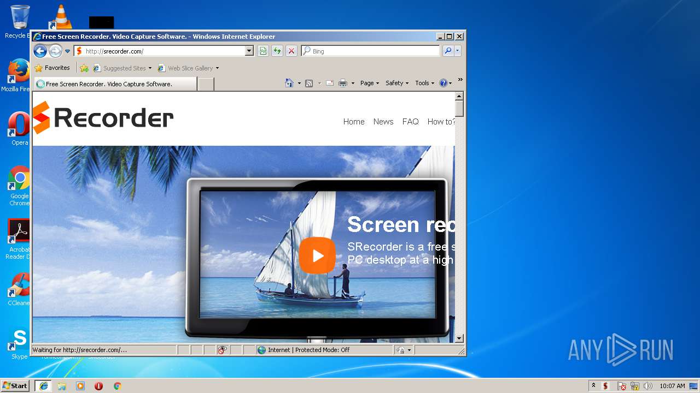The image size is (700, 393).
Task: Open News link on SRecorder site
Action: (383, 122)
